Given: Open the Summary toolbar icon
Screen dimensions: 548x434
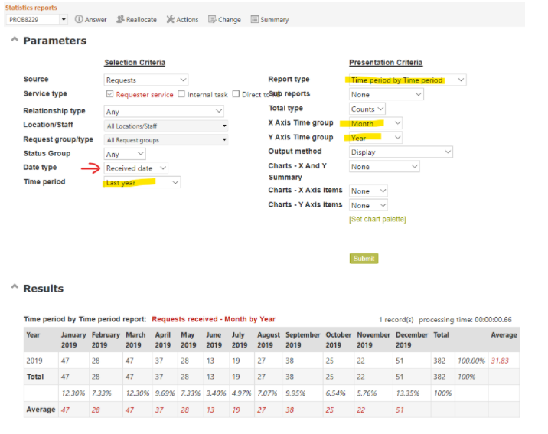Looking at the screenshot, I should click(x=255, y=19).
